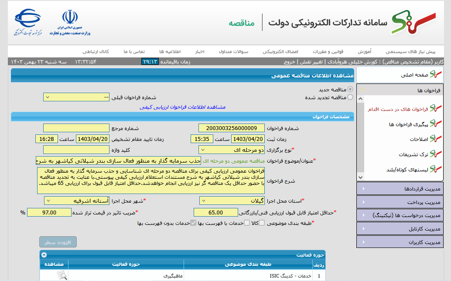Click the icon beside اصلاحات
The height and width of the screenshot is (281, 451).
tap(435, 139)
